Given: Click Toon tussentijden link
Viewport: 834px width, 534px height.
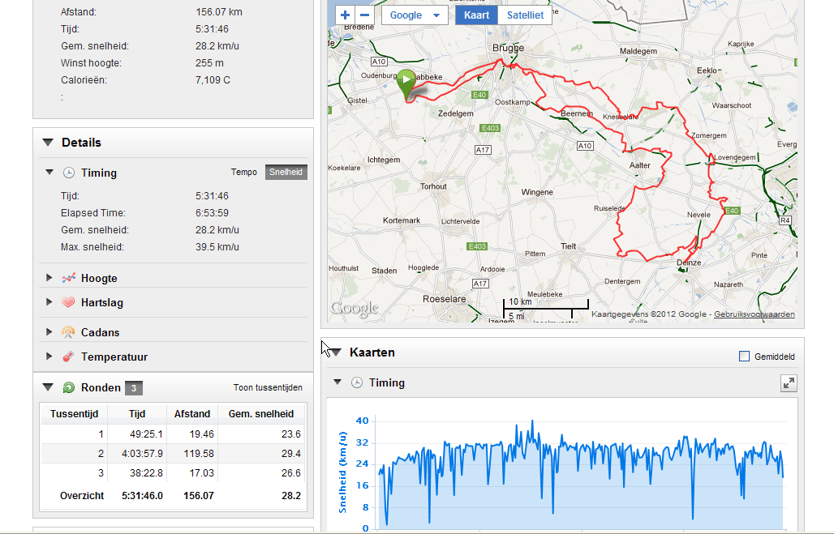Looking at the screenshot, I should point(268,388).
